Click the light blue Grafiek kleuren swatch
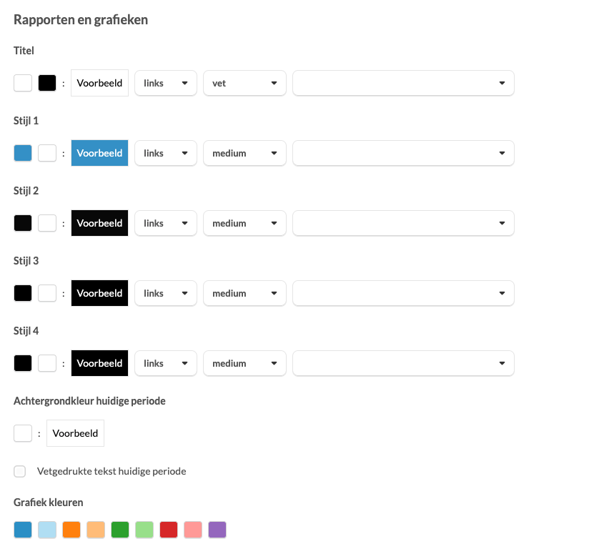Screen dimensions: 604x549 (47, 530)
